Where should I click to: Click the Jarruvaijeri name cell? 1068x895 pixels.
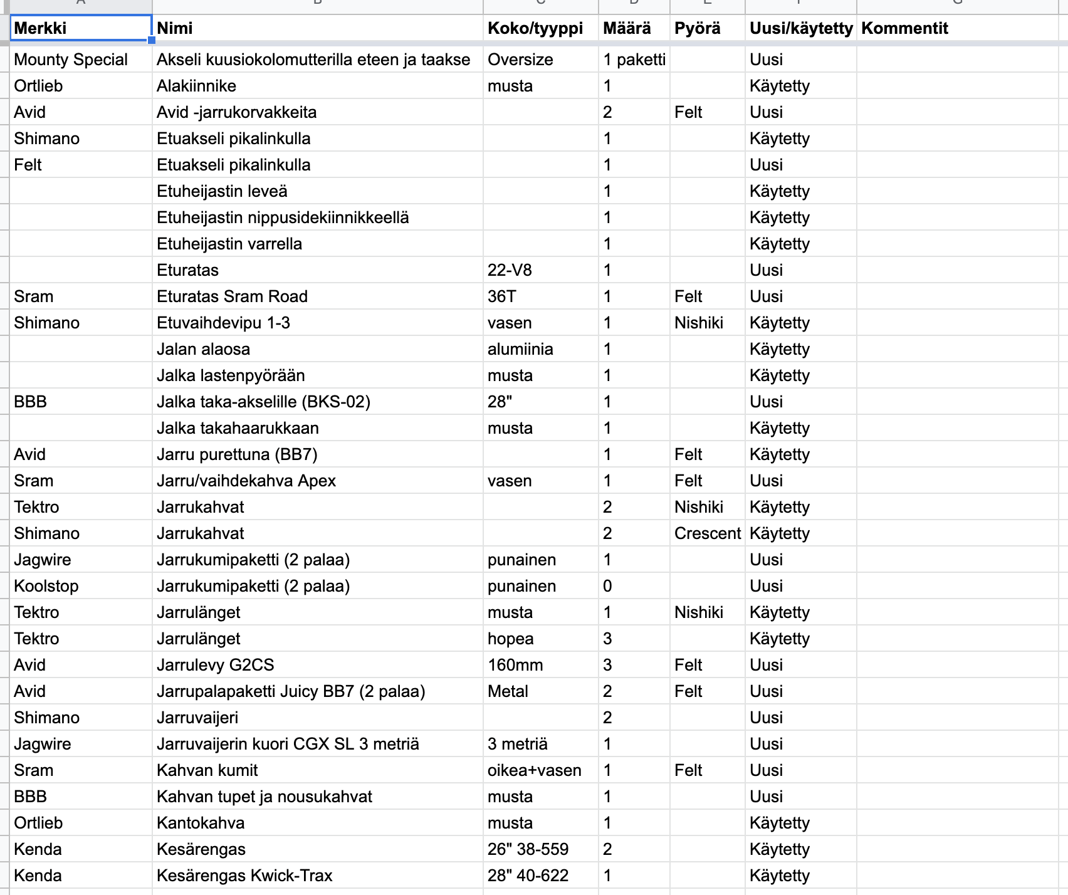(x=318, y=718)
